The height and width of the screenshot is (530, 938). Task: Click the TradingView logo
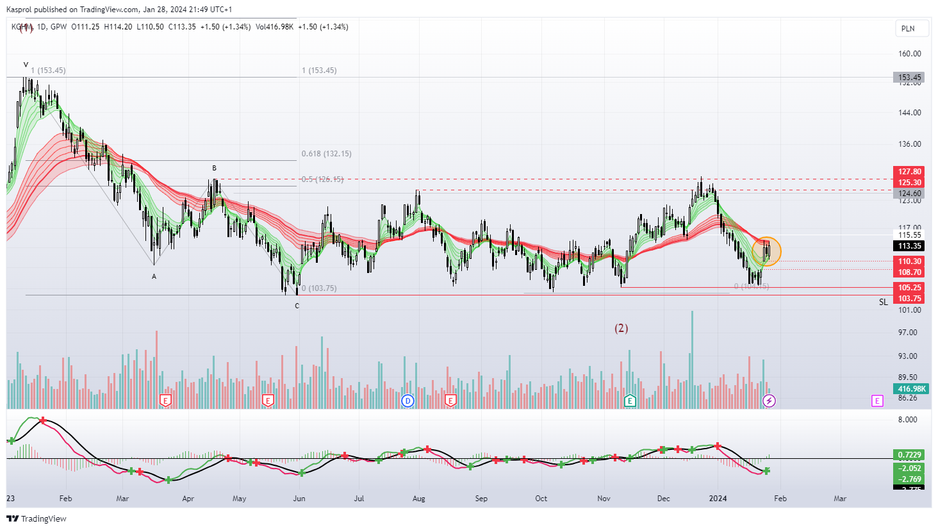(37, 518)
